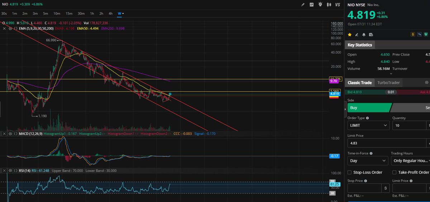Open EMA indicator code braces icon
The height and width of the screenshot is (202, 430).
(16, 28)
